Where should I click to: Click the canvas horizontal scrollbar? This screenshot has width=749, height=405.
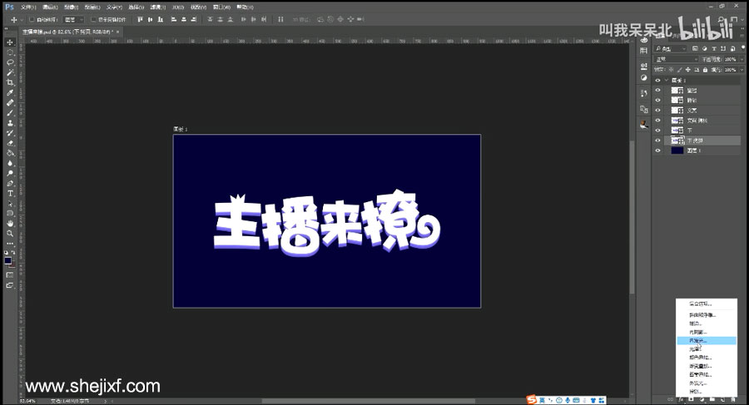(x=368, y=401)
